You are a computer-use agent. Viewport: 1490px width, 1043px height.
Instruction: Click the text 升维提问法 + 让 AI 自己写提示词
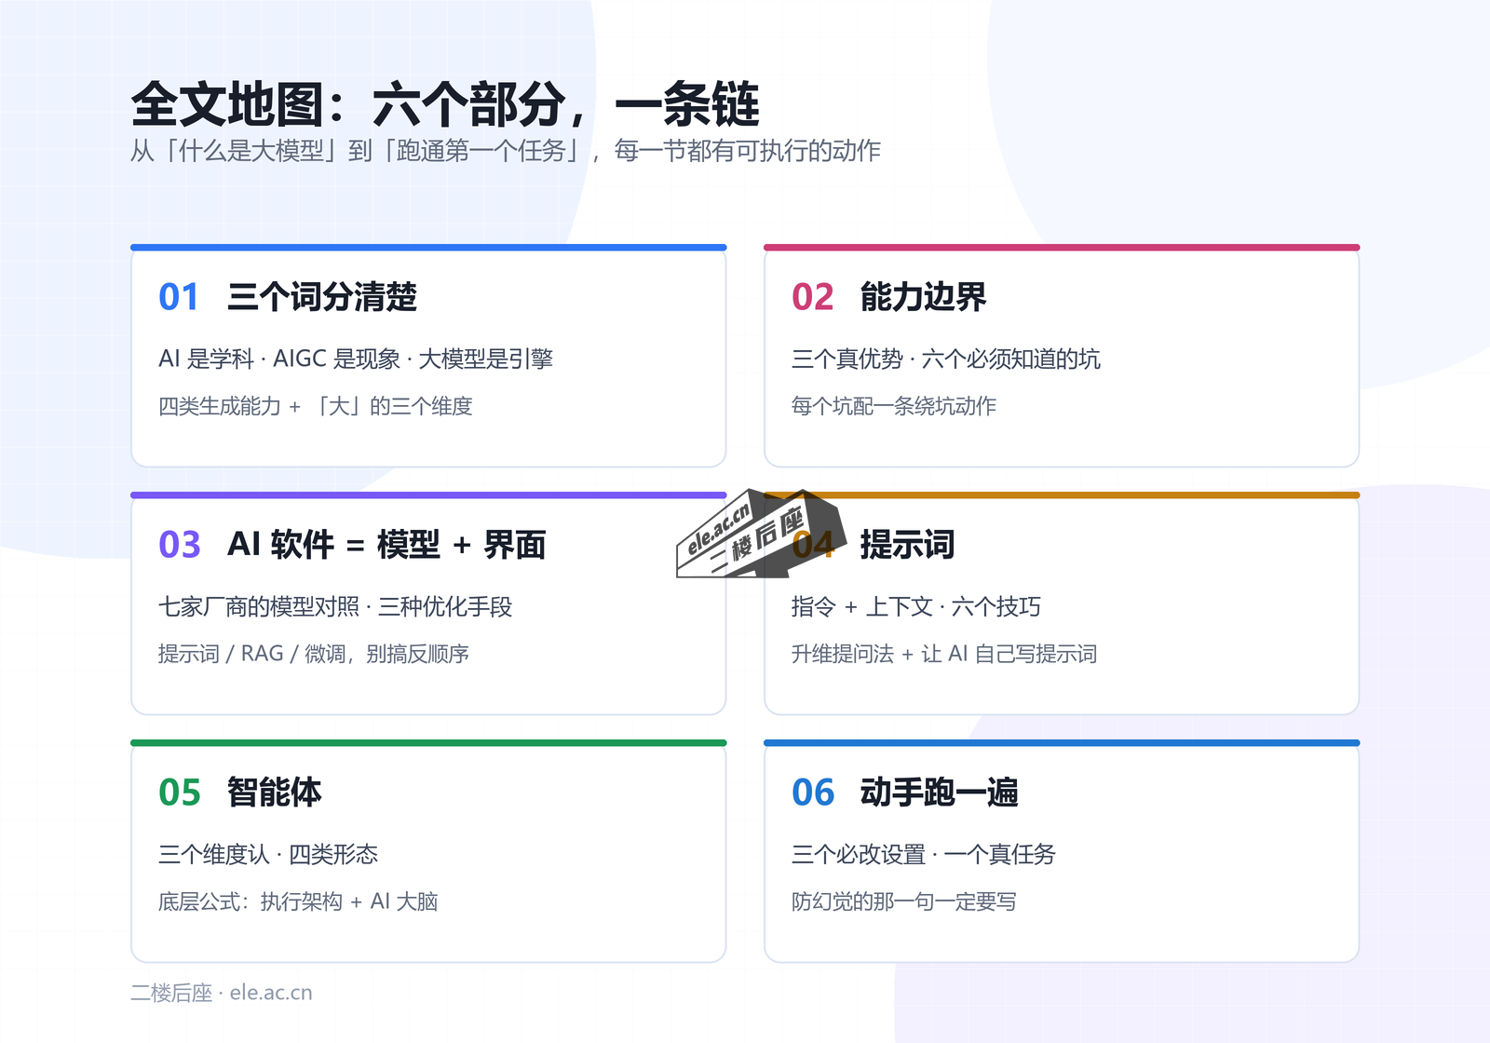(944, 654)
